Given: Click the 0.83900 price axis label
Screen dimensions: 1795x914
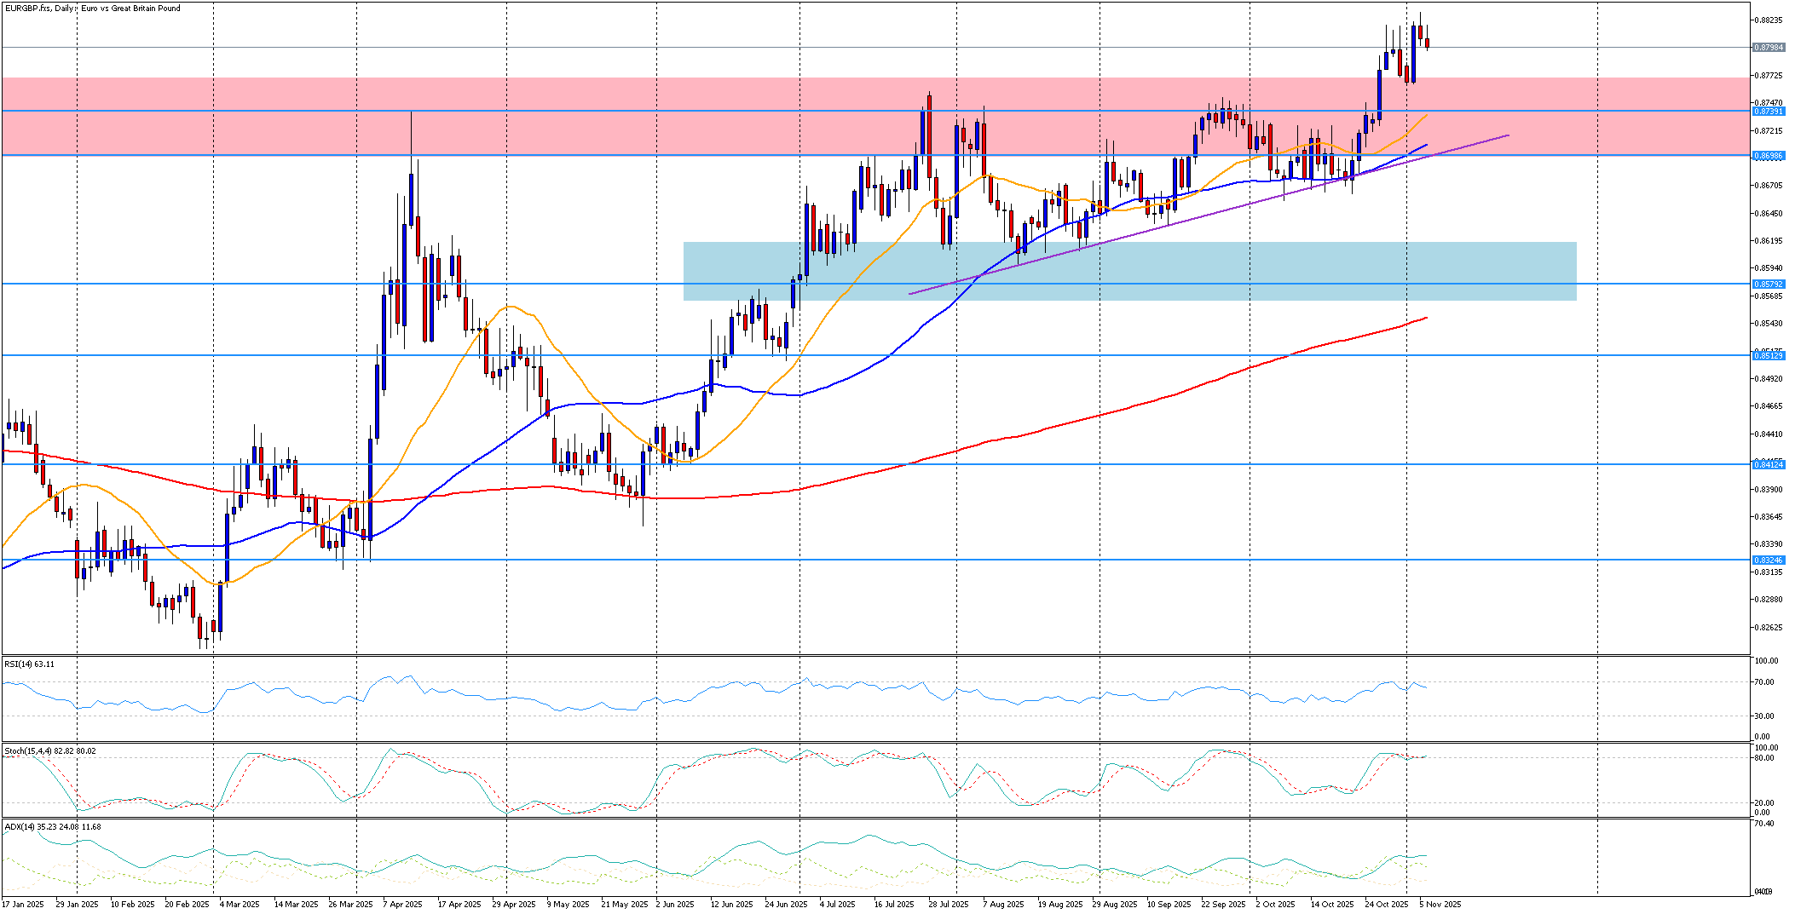Looking at the screenshot, I should click(x=1769, y=489).
